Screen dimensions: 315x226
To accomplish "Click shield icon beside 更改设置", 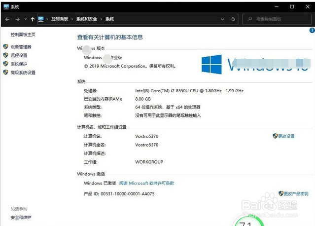I will tap(275, 136).
